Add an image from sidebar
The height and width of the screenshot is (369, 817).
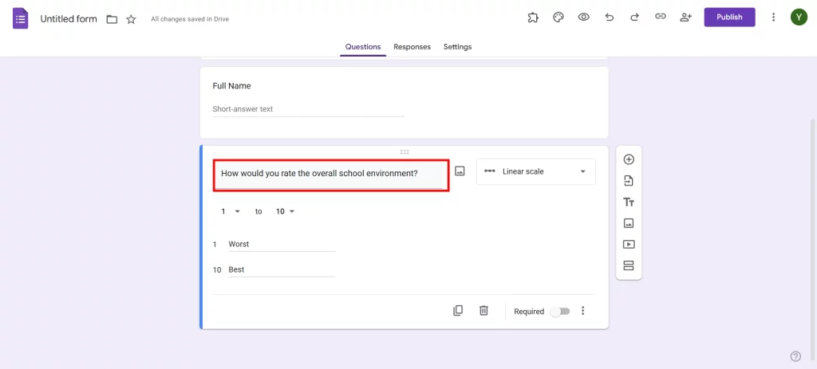(629, 223)
